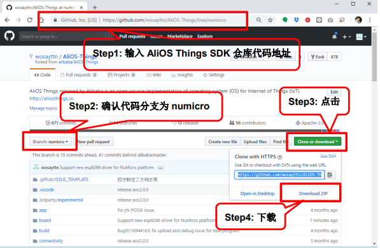Go back using the browser back arrow
Screen dimensions: 380x248
7,20
